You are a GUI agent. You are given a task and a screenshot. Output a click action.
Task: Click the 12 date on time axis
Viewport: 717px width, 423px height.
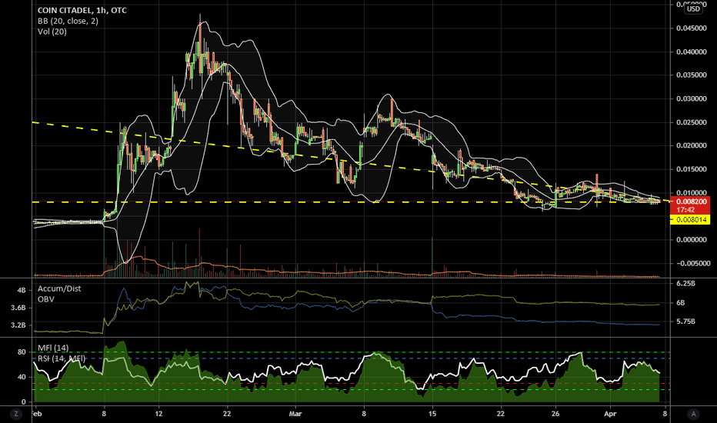(x=158, y=414)
